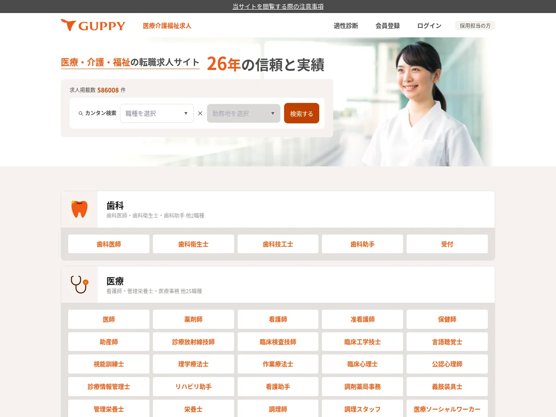Choose the 臨床検査技師 job button
Image resolution: width=556 pixels, height=417 pixels.
[278, 342]
